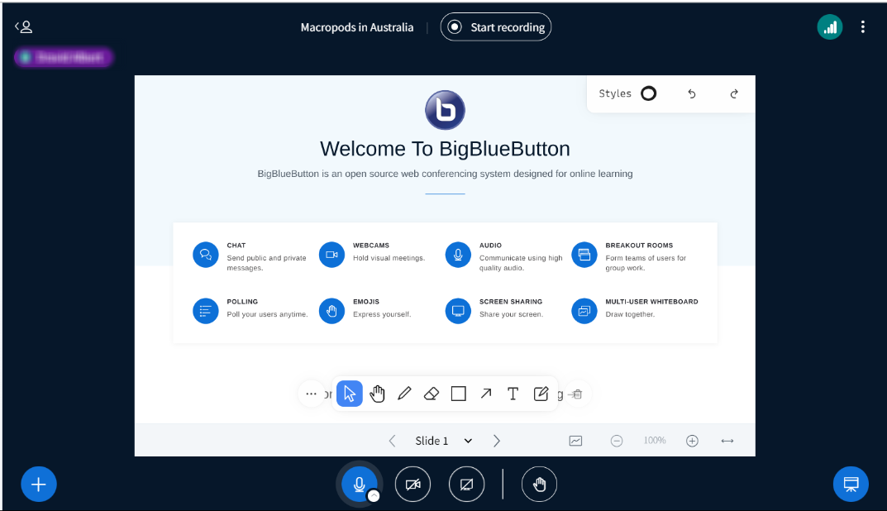Open connection status indicator
Viewport: 887px width, 511px height.
tap(829, 27)
